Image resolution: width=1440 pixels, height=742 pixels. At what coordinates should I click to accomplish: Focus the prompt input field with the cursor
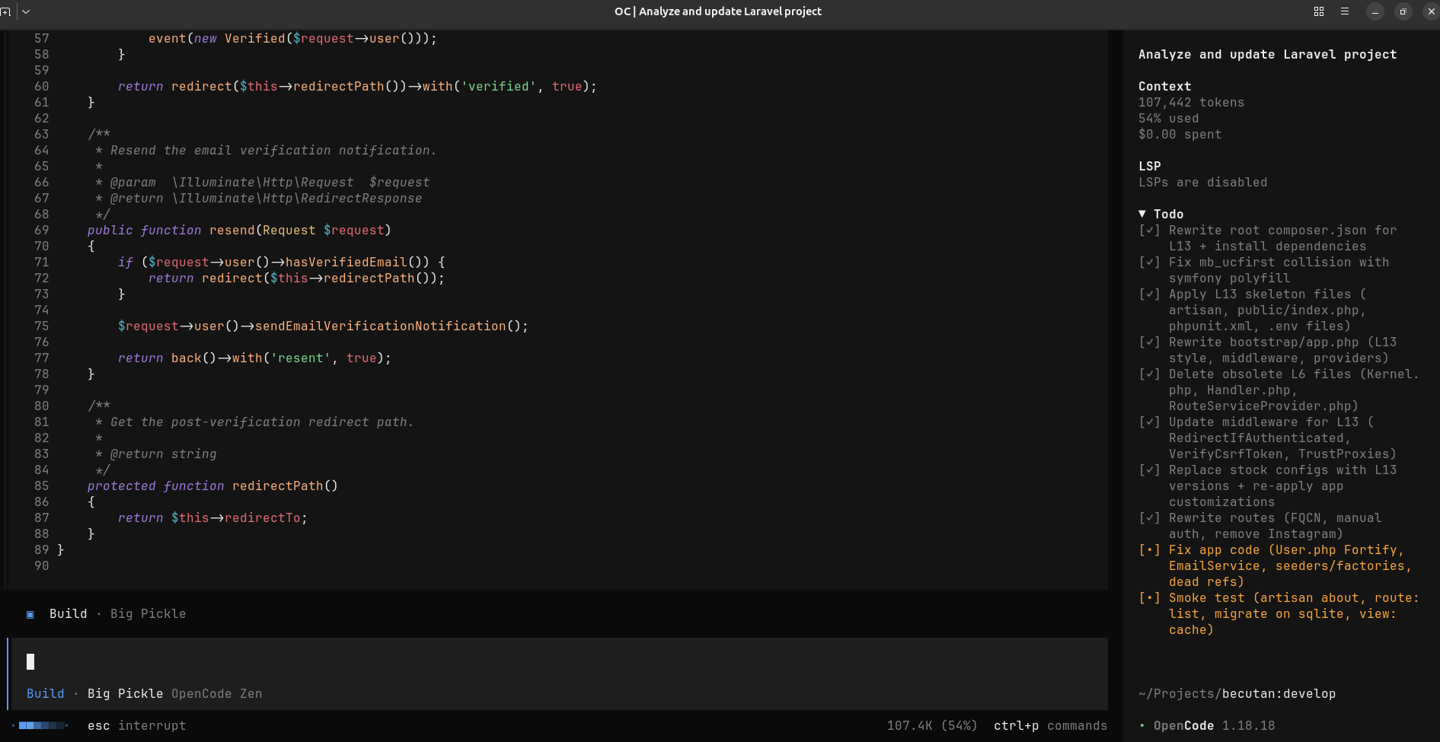(x=557, y=661)
